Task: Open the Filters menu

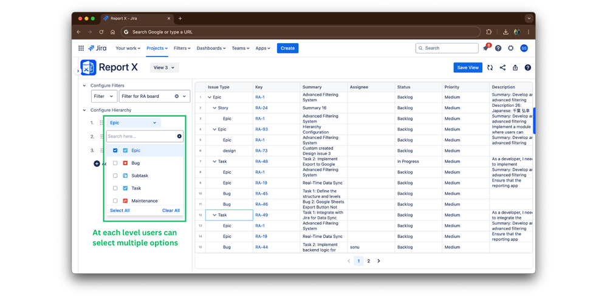Action: pyautogui.click(x=182, y=49)
